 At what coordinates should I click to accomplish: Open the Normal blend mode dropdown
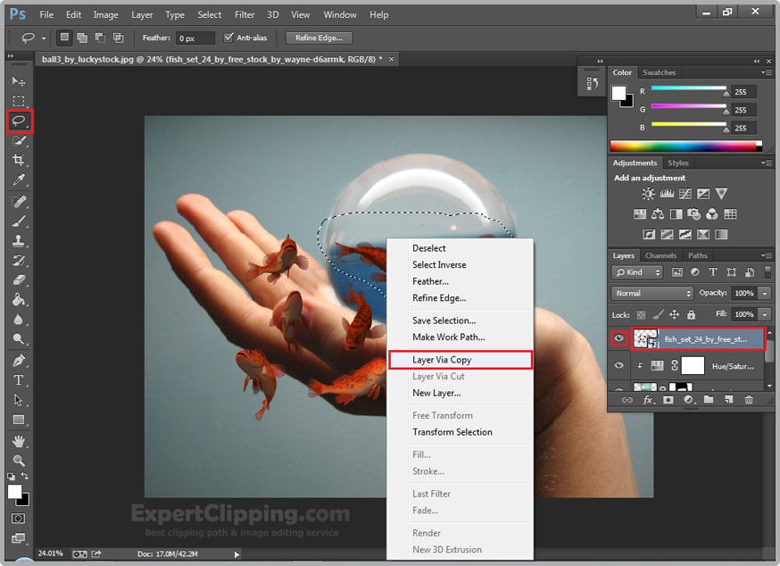point(652,293)
